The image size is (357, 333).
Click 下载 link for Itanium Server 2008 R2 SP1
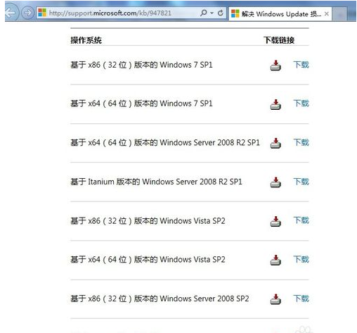tap(301, 182)
